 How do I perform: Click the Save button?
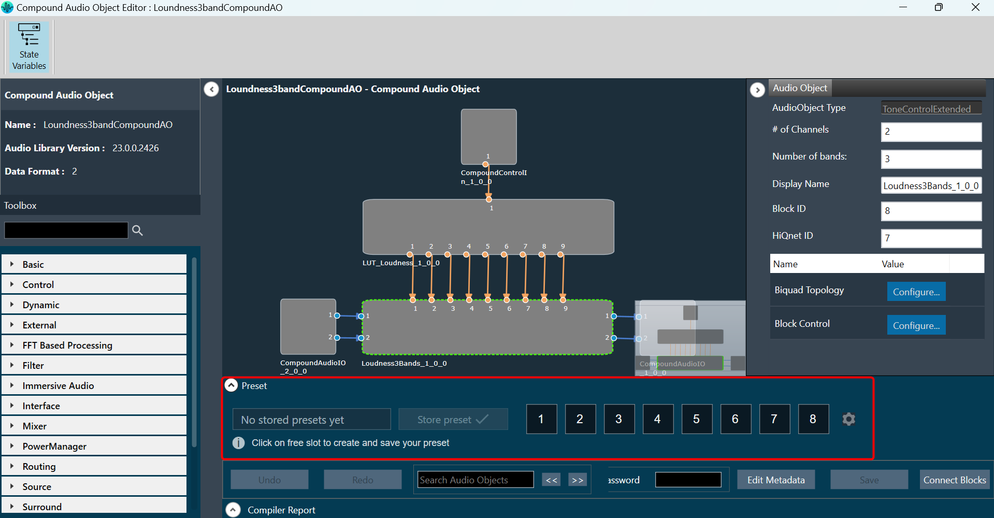click(869, 480)
